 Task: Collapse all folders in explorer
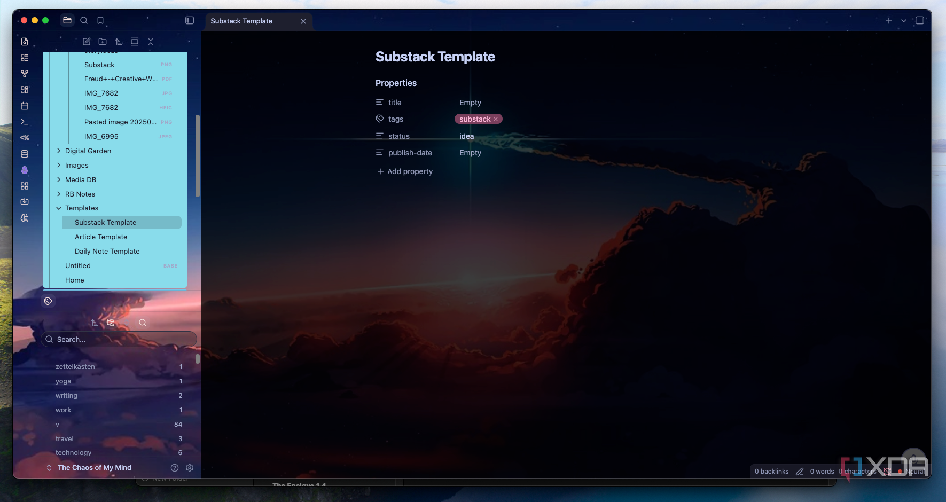pos(151,42)
